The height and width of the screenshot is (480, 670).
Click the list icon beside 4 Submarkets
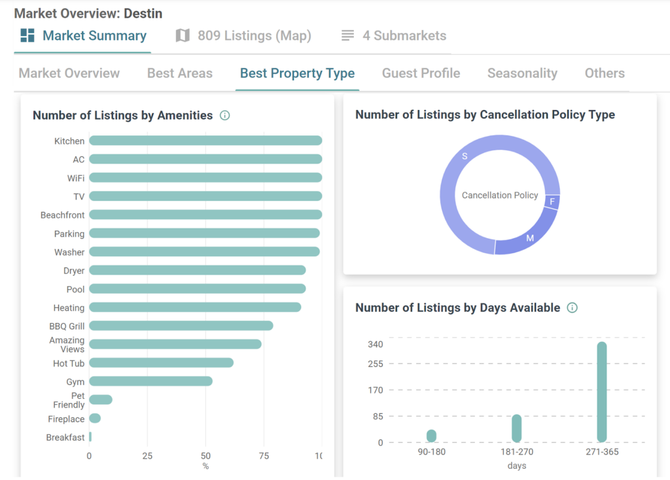[x=347, y=35]
